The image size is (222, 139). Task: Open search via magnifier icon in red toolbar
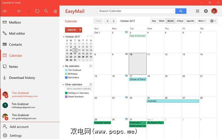46,11
